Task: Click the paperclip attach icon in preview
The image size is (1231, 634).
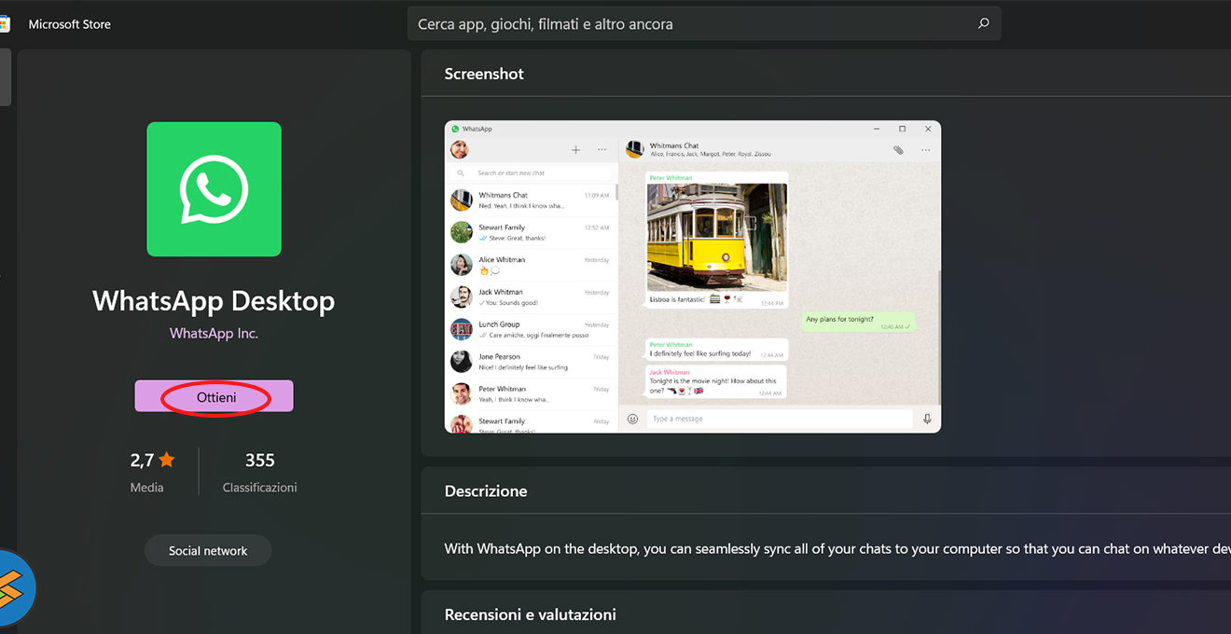Action: (898, 150)
